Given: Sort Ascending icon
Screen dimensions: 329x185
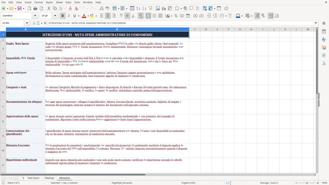Looking at the screenshot, I should (138, 8).
